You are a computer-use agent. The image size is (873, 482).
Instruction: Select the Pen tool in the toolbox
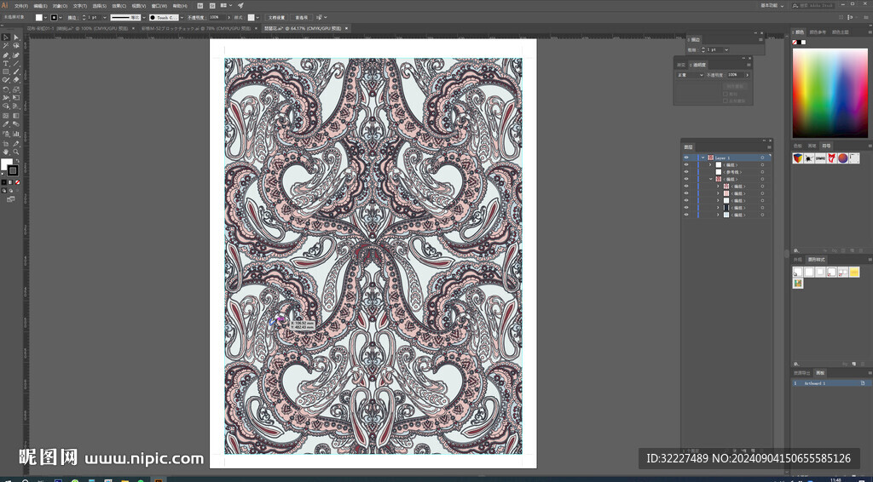tap(6, 55)
